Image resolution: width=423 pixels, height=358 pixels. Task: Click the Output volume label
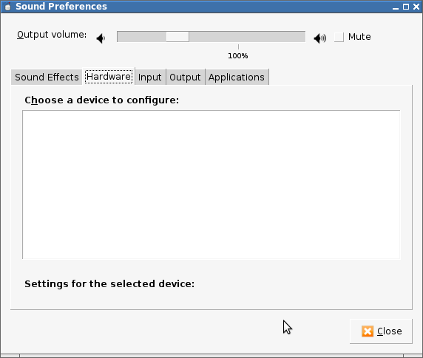[52, 35]
